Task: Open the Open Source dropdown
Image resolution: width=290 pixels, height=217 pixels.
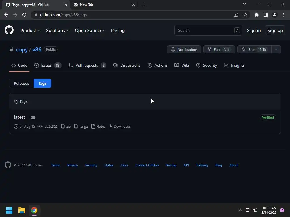Action: (90, 31)
